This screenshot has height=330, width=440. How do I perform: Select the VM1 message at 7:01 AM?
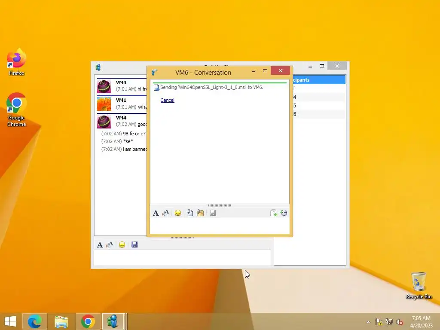point(131,107)
